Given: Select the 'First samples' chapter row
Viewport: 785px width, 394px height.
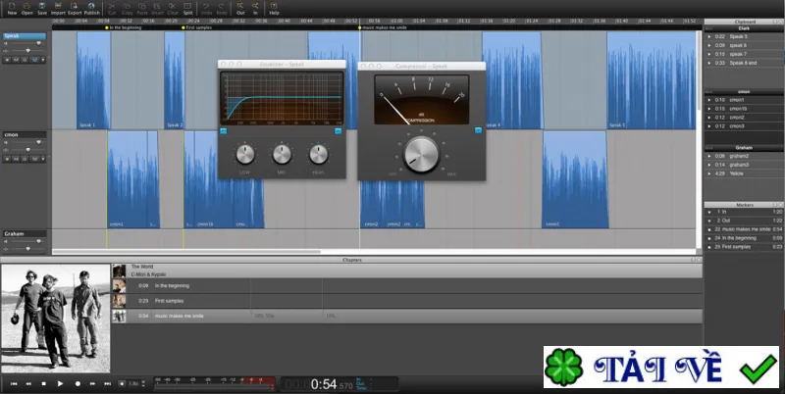Looking at the screenshot, I should click(407, 301).
